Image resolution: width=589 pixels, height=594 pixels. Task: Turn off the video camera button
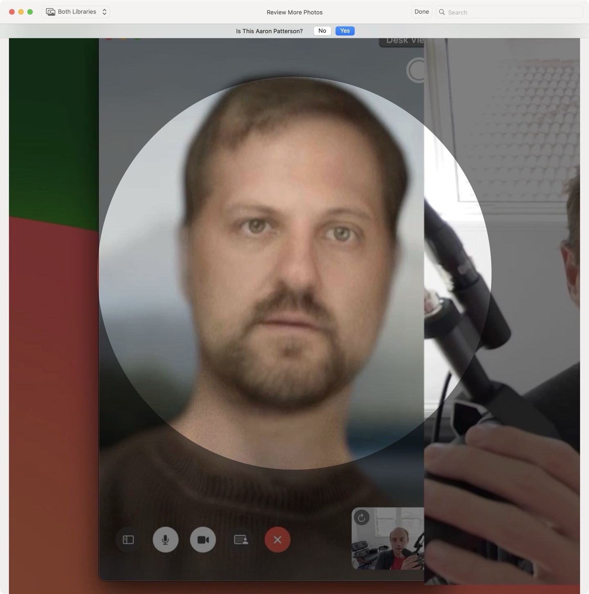point(203,540)
